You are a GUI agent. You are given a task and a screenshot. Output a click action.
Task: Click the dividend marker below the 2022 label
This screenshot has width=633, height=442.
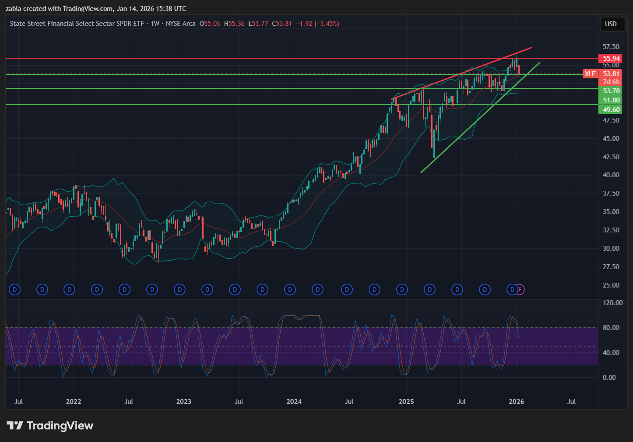point(70,289)
